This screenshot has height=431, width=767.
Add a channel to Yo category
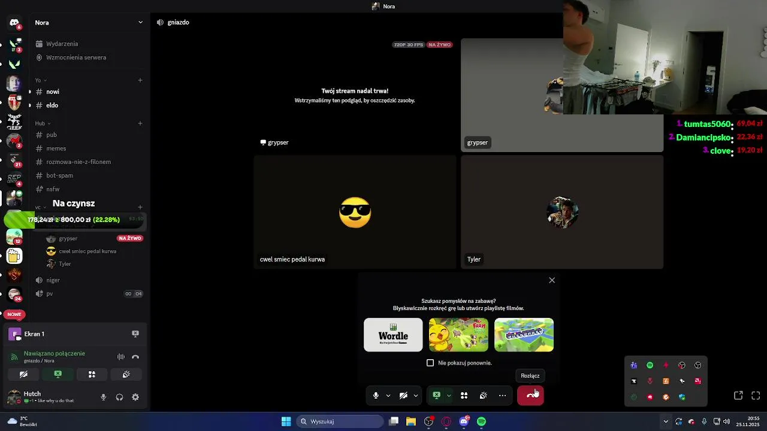pyautogui.click(x=140, y=80)
